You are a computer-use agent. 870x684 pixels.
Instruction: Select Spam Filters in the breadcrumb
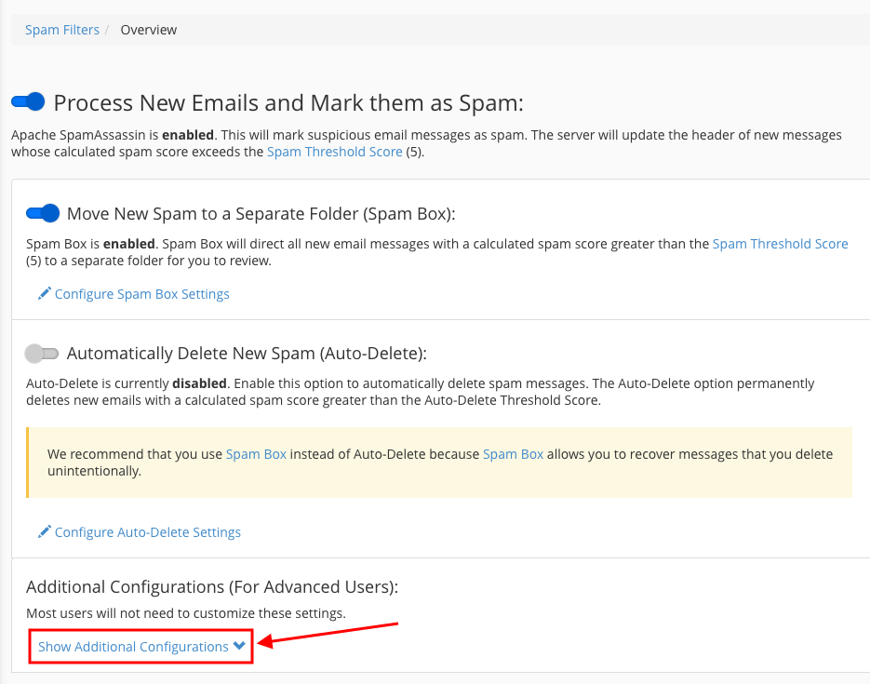point(61,29)
